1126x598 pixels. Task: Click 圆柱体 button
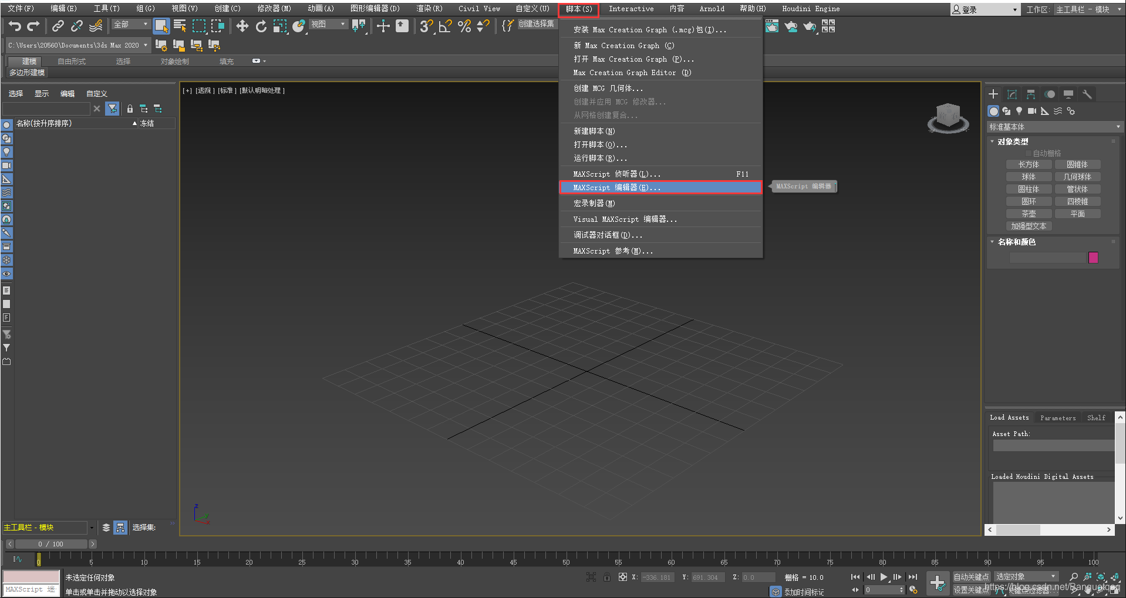coord(1029,189)
